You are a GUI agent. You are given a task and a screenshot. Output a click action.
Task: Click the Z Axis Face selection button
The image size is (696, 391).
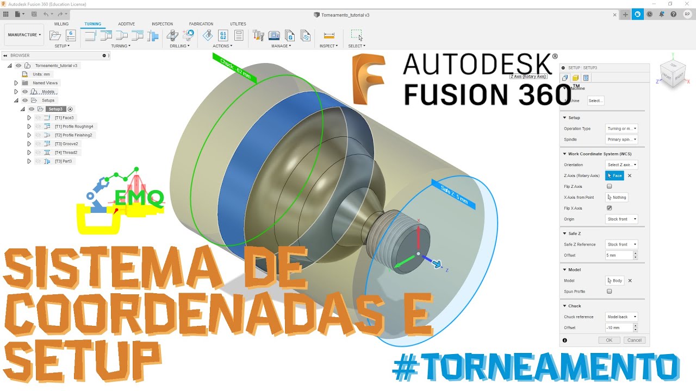tap(614, 175)
